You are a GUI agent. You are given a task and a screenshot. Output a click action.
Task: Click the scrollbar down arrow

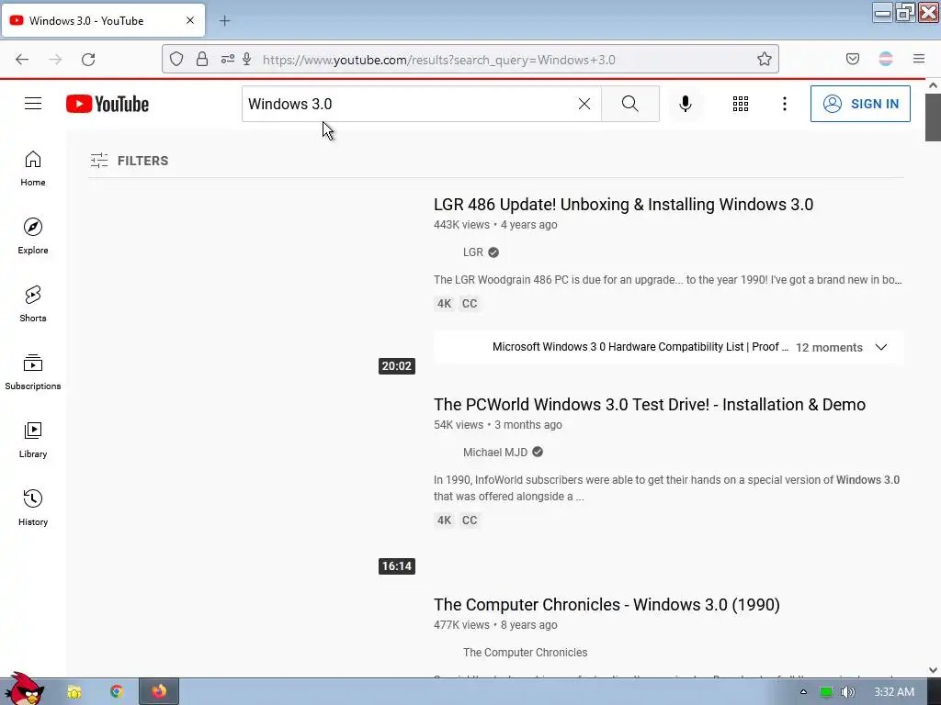933,670
